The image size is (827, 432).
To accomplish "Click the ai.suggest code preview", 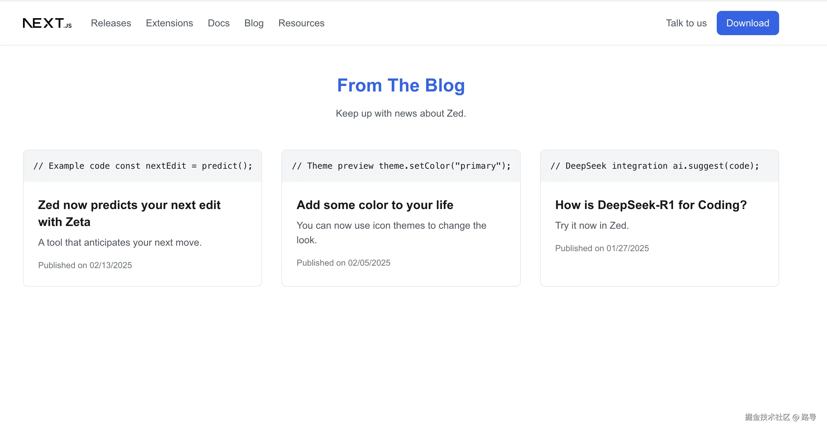I will click(x=655, y=166).
